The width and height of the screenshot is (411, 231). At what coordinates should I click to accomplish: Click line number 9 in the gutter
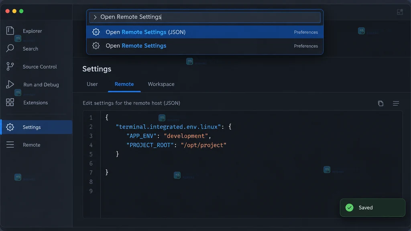pos(91,191)
